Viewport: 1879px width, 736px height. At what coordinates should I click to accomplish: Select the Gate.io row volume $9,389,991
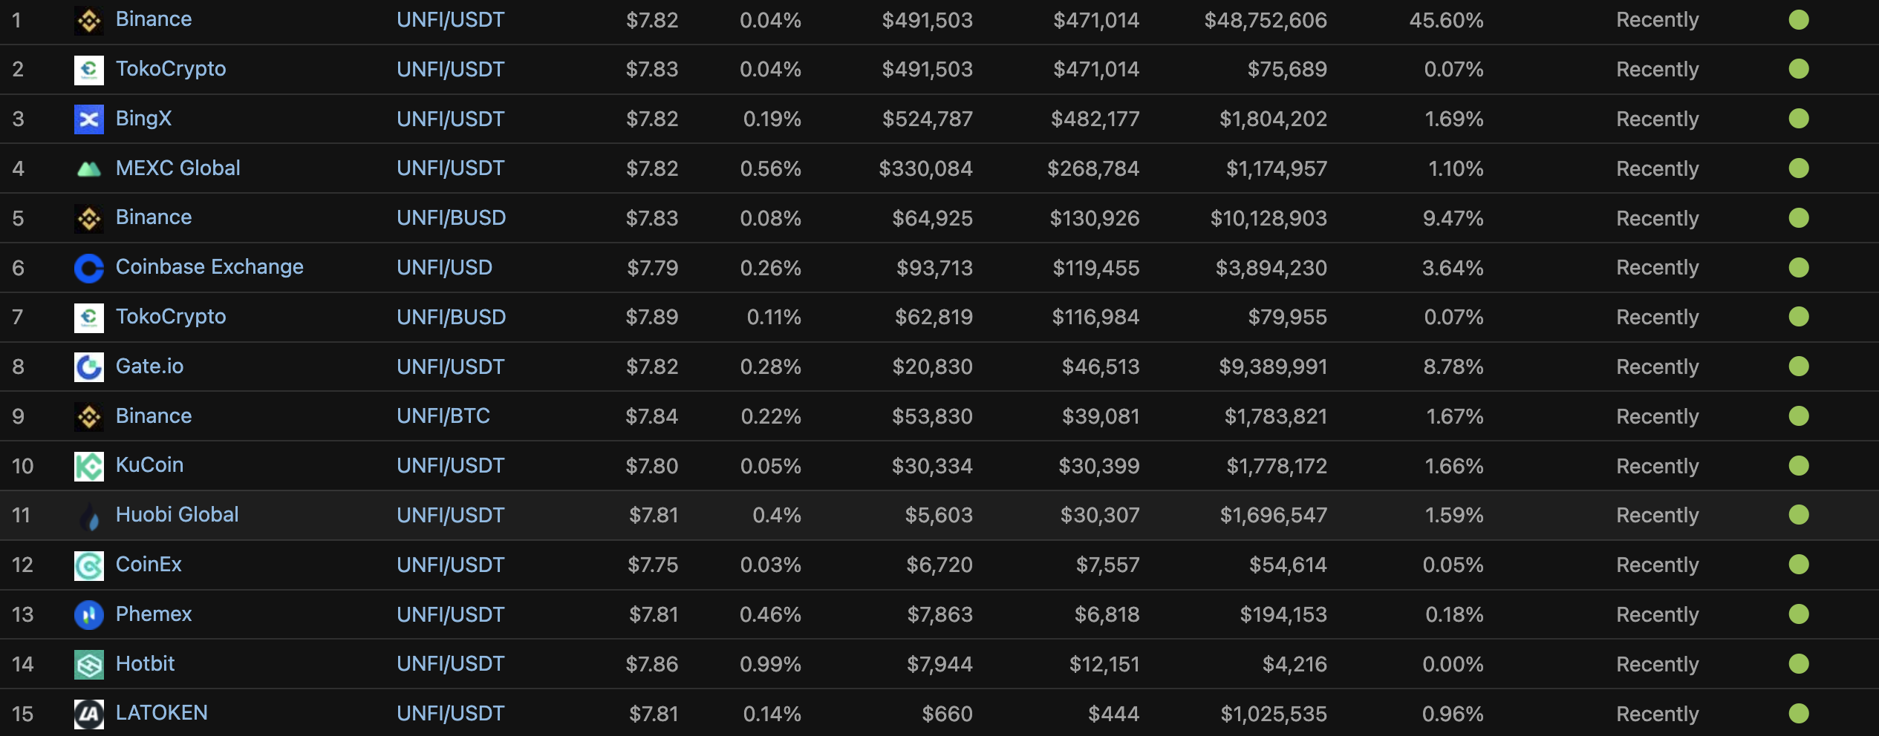[1273, 367]
